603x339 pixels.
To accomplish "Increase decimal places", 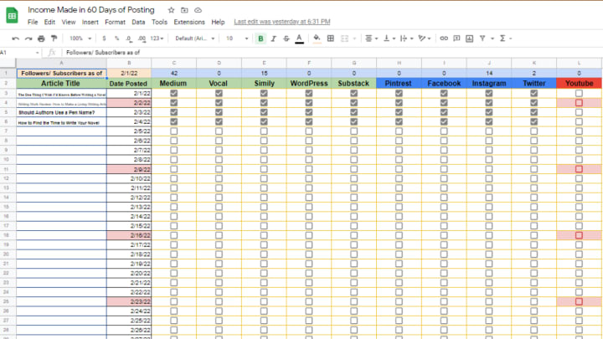I will pyautogui.click(x=142, y=39).
